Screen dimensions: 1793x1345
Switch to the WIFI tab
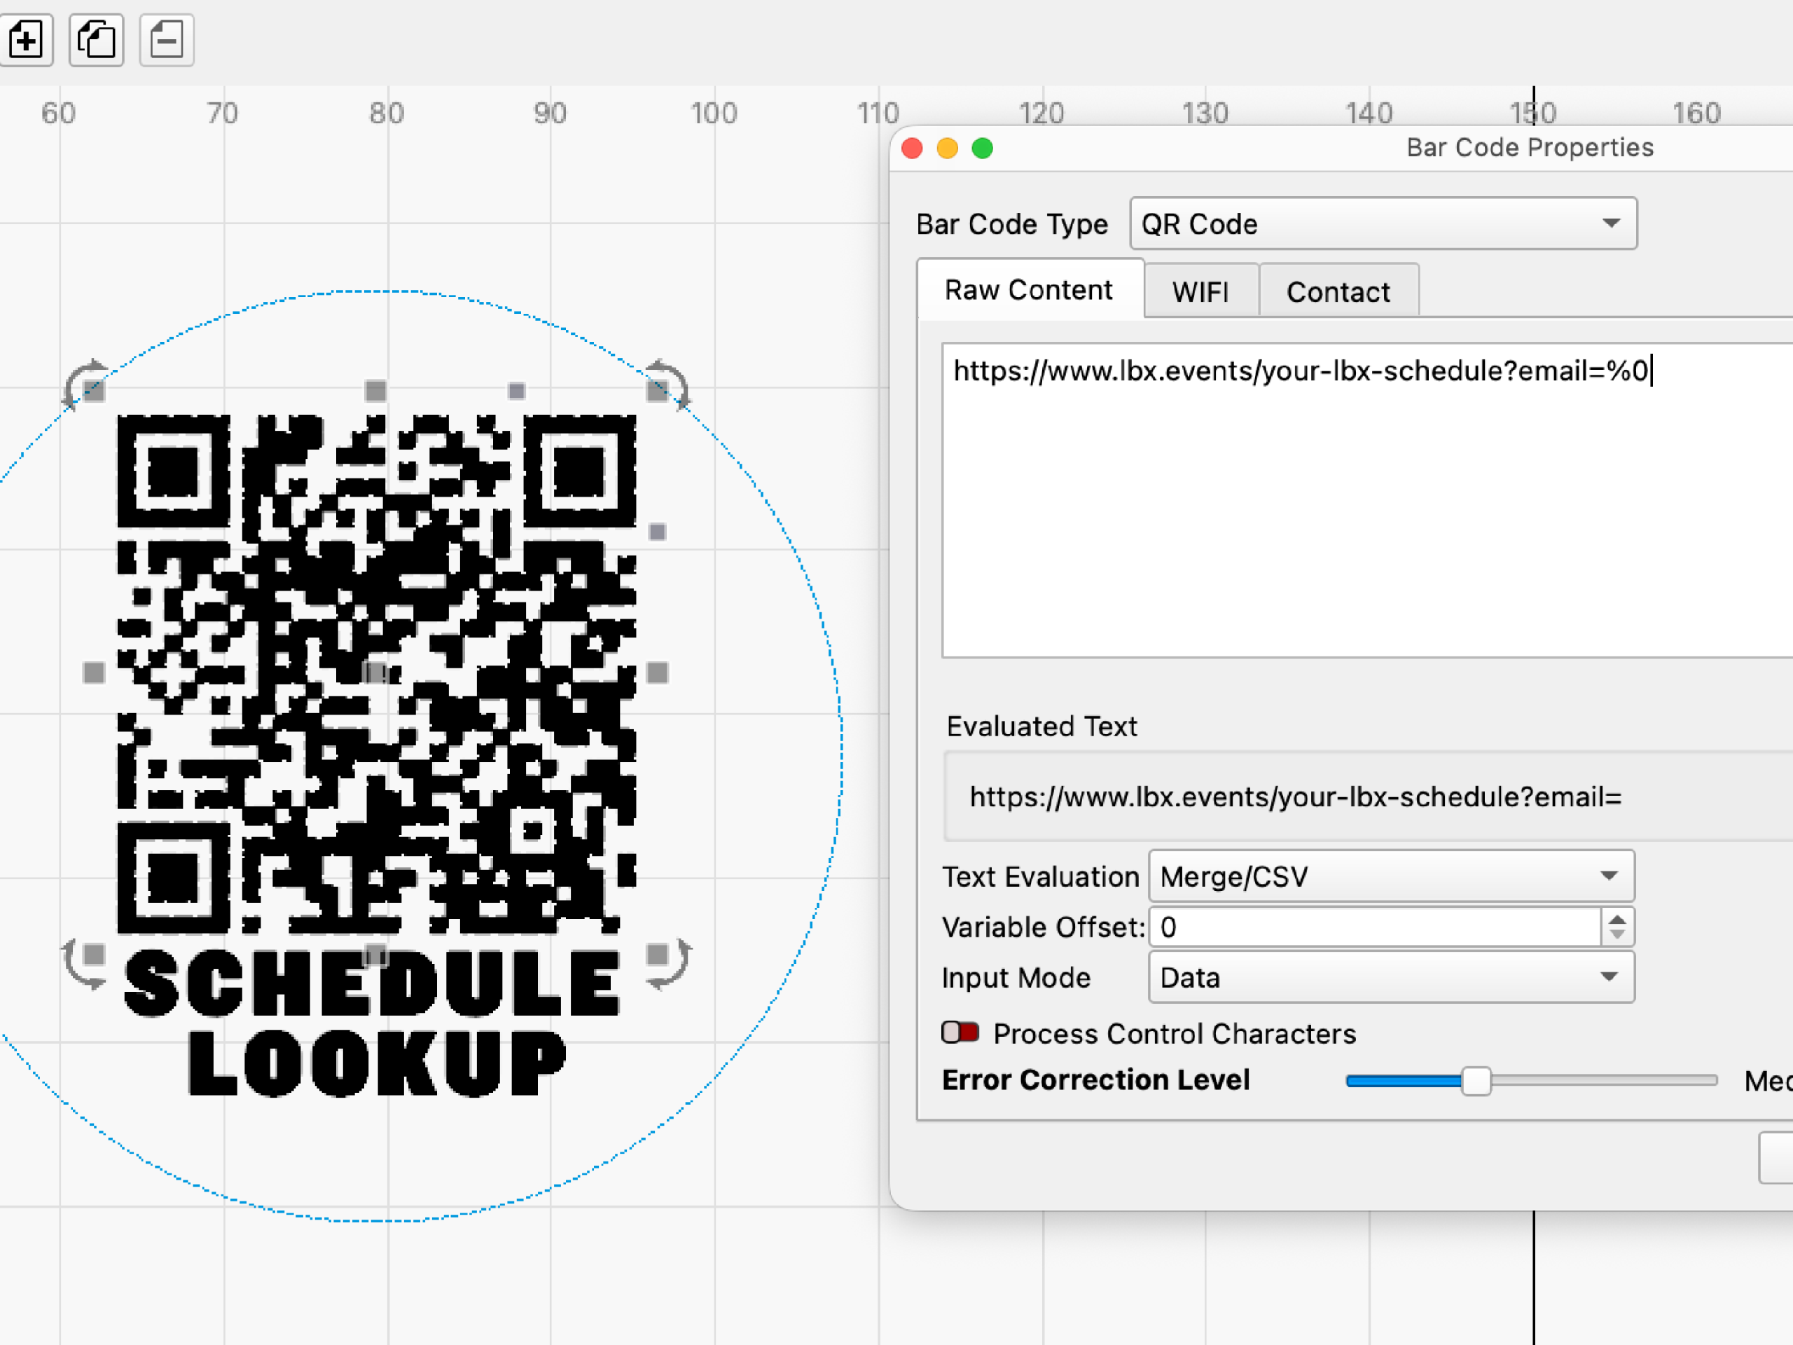coord(1200,291)
